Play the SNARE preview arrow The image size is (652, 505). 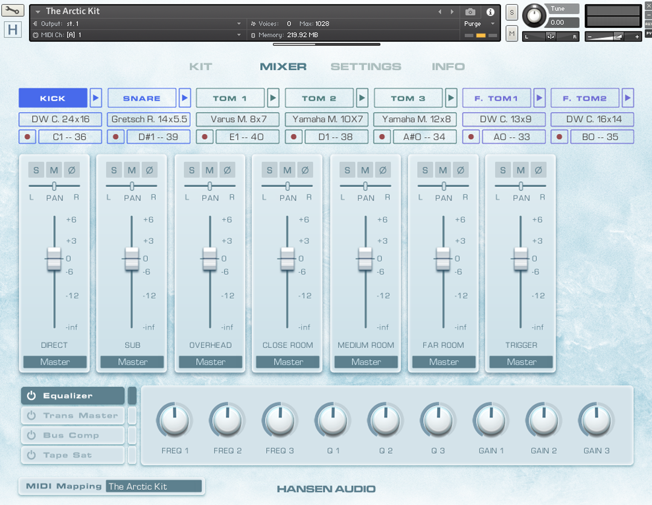click(185, 98)
